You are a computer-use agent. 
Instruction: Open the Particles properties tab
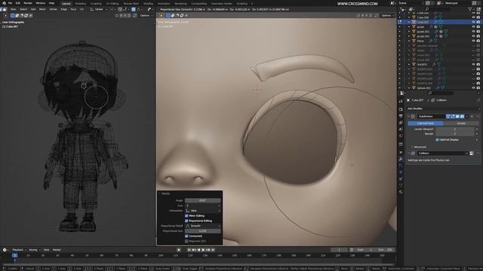[401, 166]
